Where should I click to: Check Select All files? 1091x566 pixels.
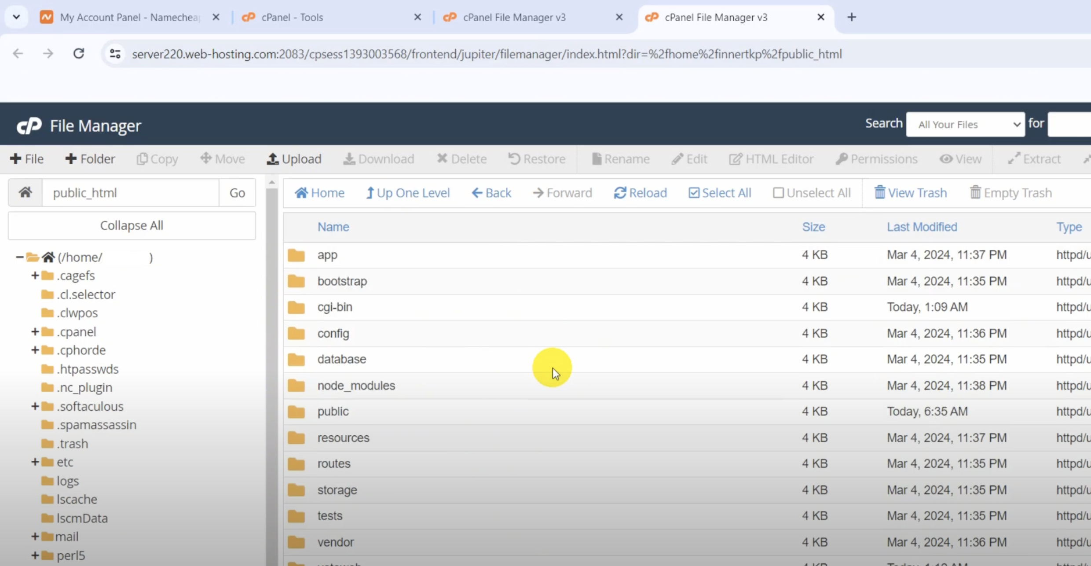pos(720,193)
